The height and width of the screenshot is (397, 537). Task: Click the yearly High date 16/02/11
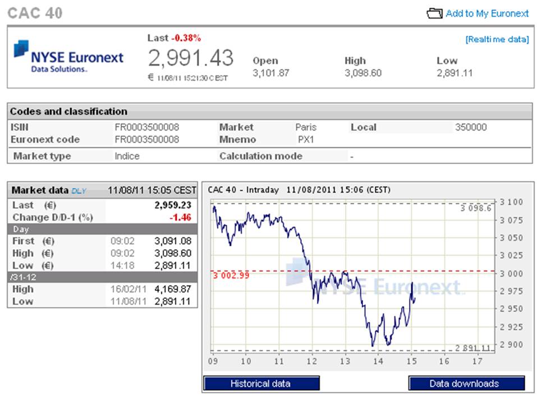pos(128,289)
